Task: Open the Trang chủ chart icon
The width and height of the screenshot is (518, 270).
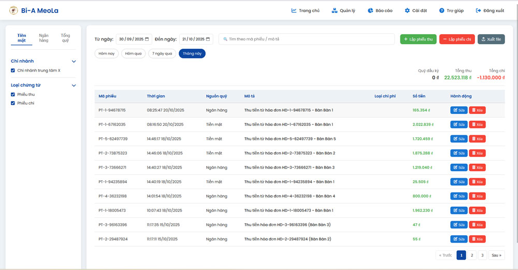Action: tap(294, 10)
